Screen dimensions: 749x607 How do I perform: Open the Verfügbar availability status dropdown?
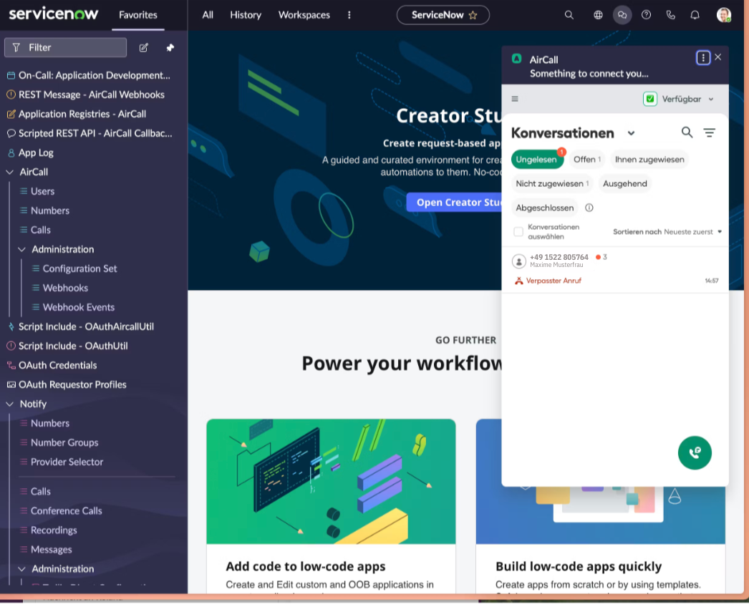(x=678, y=99)
